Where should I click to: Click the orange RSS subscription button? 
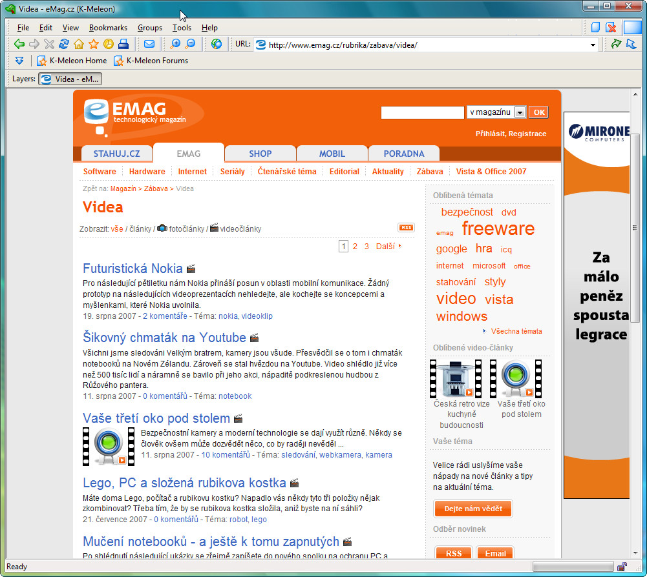[x=454, y=553]
